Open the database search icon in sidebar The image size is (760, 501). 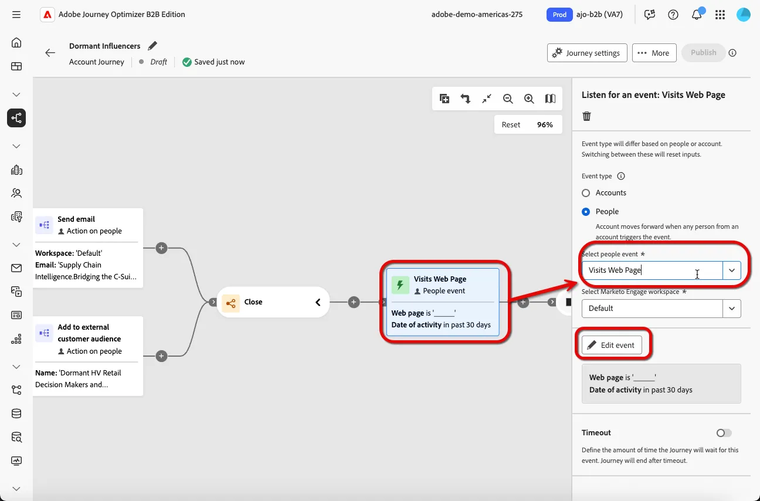point(16,437)
